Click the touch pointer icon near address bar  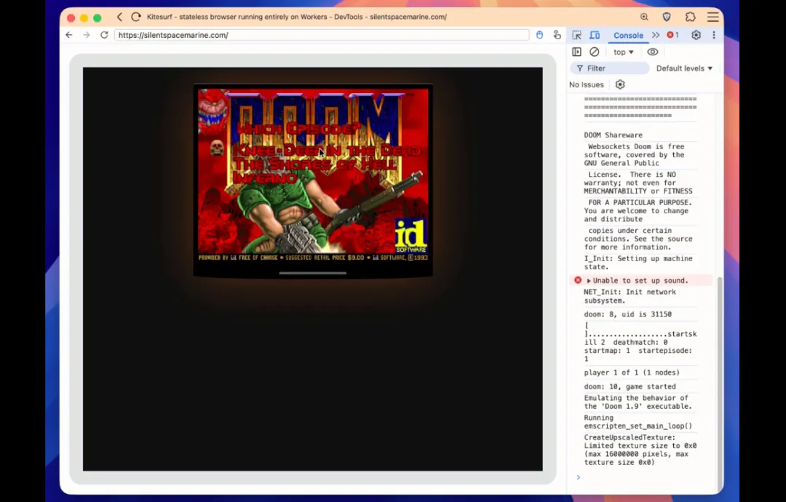557,35
